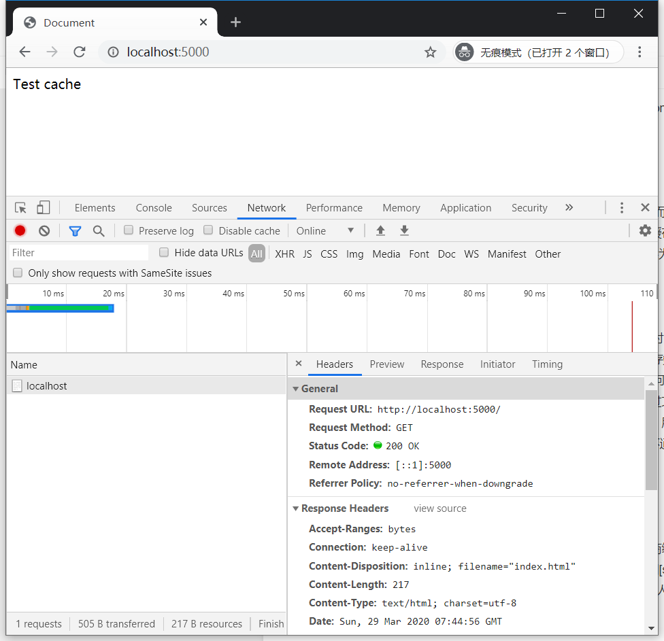Viewport: 664px width, 641px height.
Task: Click the request bar in timeline overview
Action: (x=61, y=308)
